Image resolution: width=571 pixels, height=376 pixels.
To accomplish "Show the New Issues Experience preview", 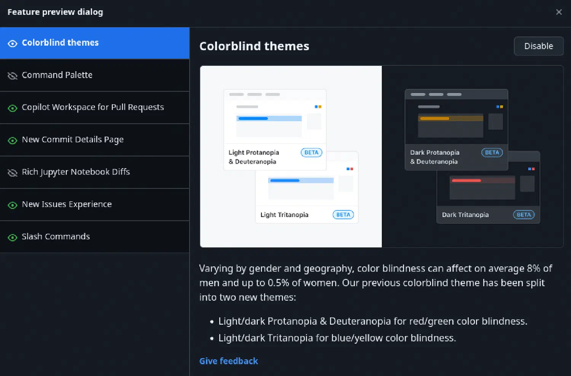I will click(x=67, y=205).
